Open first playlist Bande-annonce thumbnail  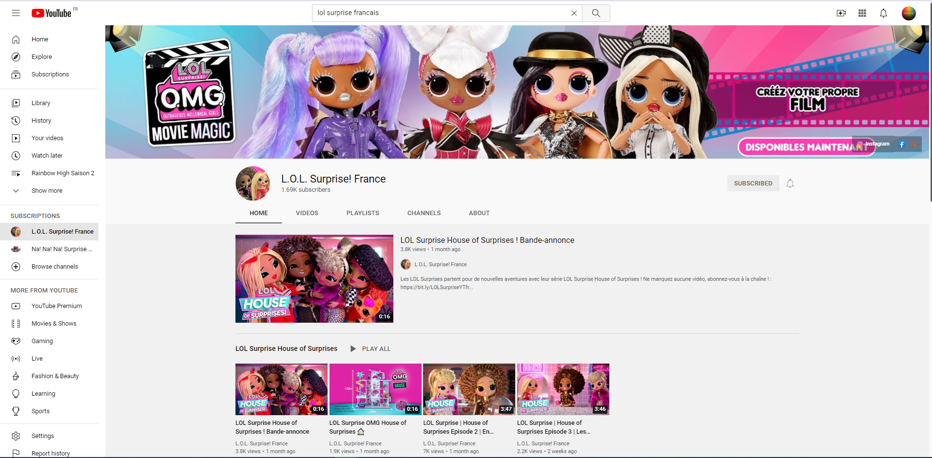[x=281, y=389]
